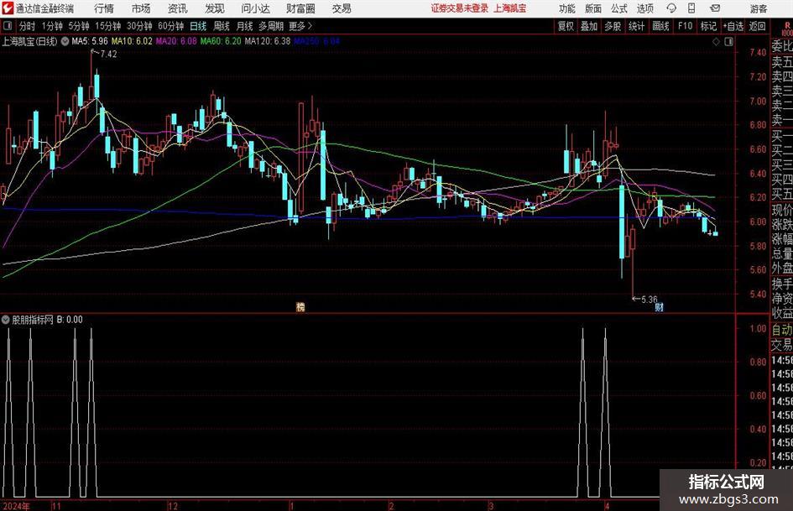Add stock via +自选 button

coord(733,26)
